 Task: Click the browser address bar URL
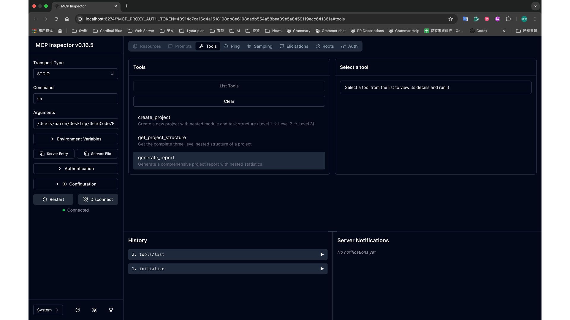pos(215,19)
